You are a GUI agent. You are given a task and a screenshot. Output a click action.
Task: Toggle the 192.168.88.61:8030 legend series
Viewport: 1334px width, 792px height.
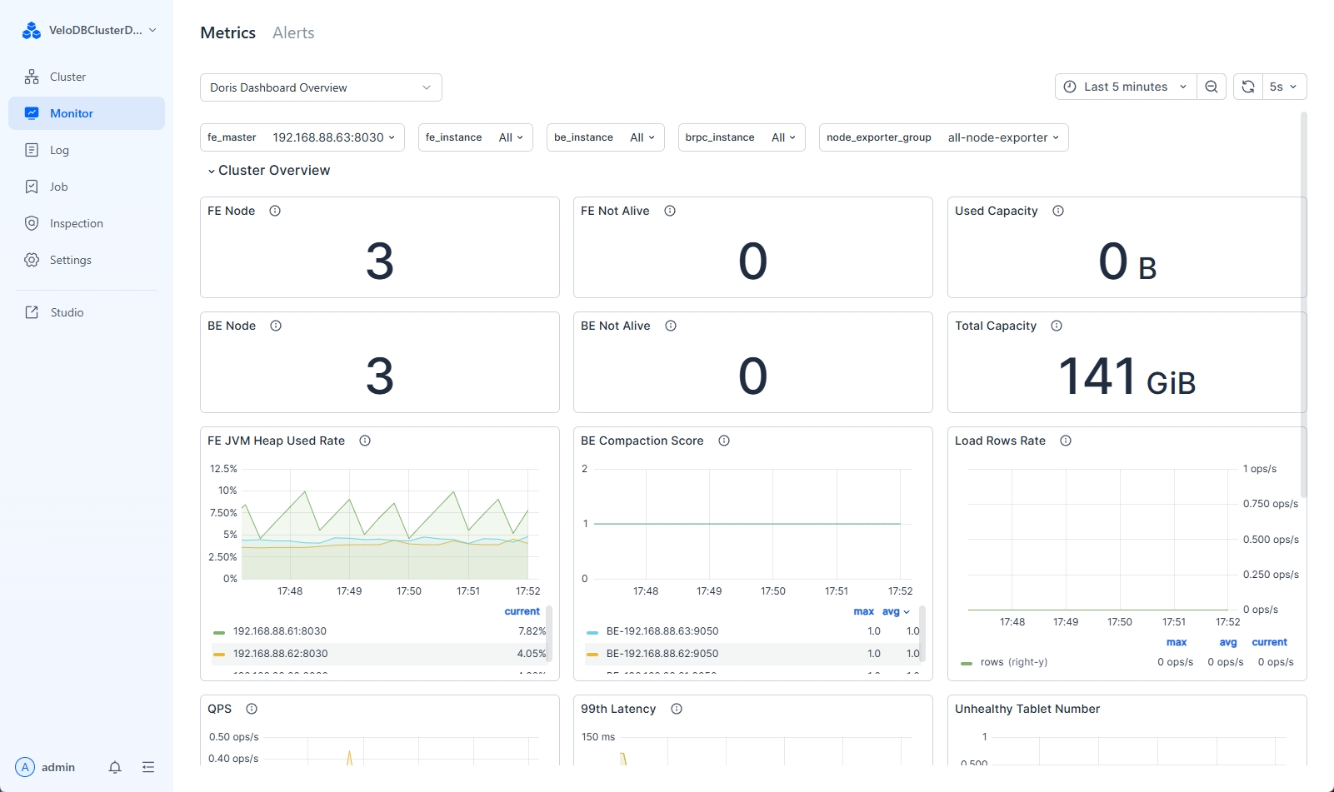(279, 631)
